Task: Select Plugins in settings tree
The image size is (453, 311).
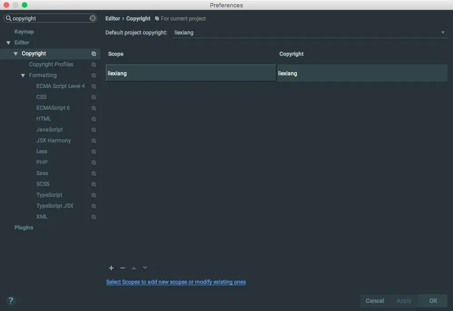Action: pyautogui.click(x=24, y=228)
